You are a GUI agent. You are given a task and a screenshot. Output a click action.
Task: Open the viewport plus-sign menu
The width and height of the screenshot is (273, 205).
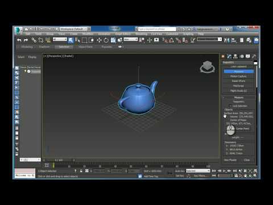[45, 56]
